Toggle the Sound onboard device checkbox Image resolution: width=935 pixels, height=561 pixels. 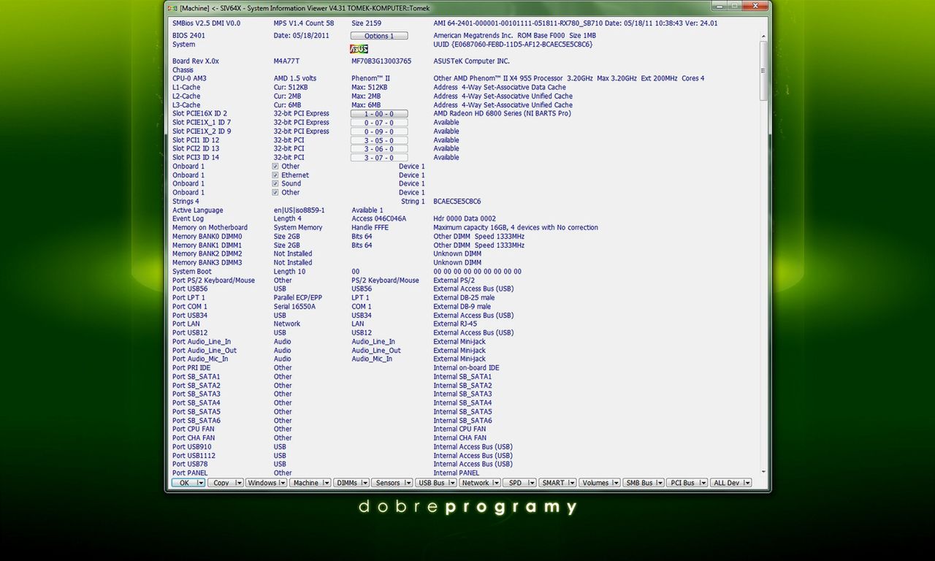[275, 184]
